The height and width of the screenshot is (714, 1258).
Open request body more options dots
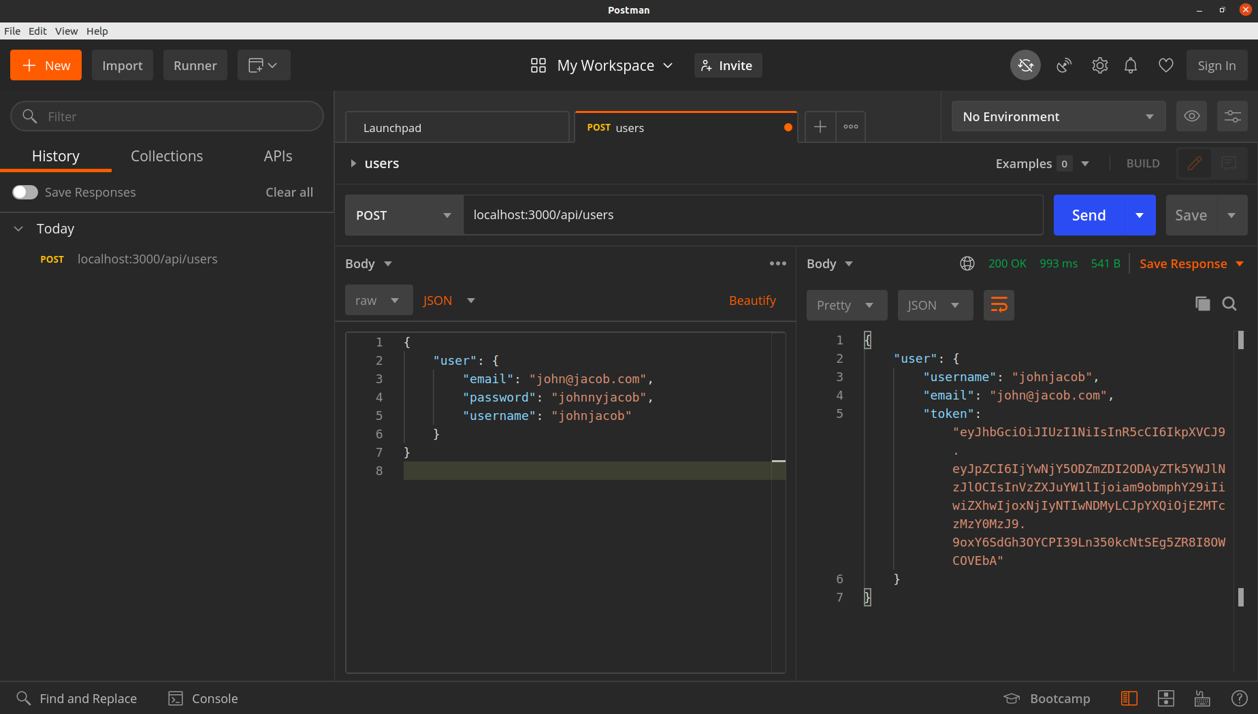point(778,263)
